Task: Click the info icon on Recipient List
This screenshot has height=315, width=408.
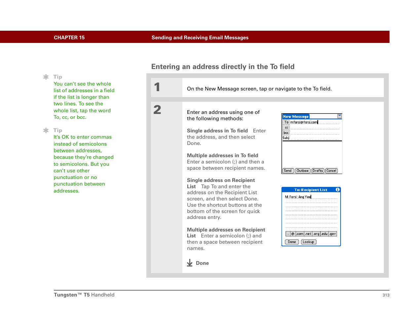Action: 338,190
